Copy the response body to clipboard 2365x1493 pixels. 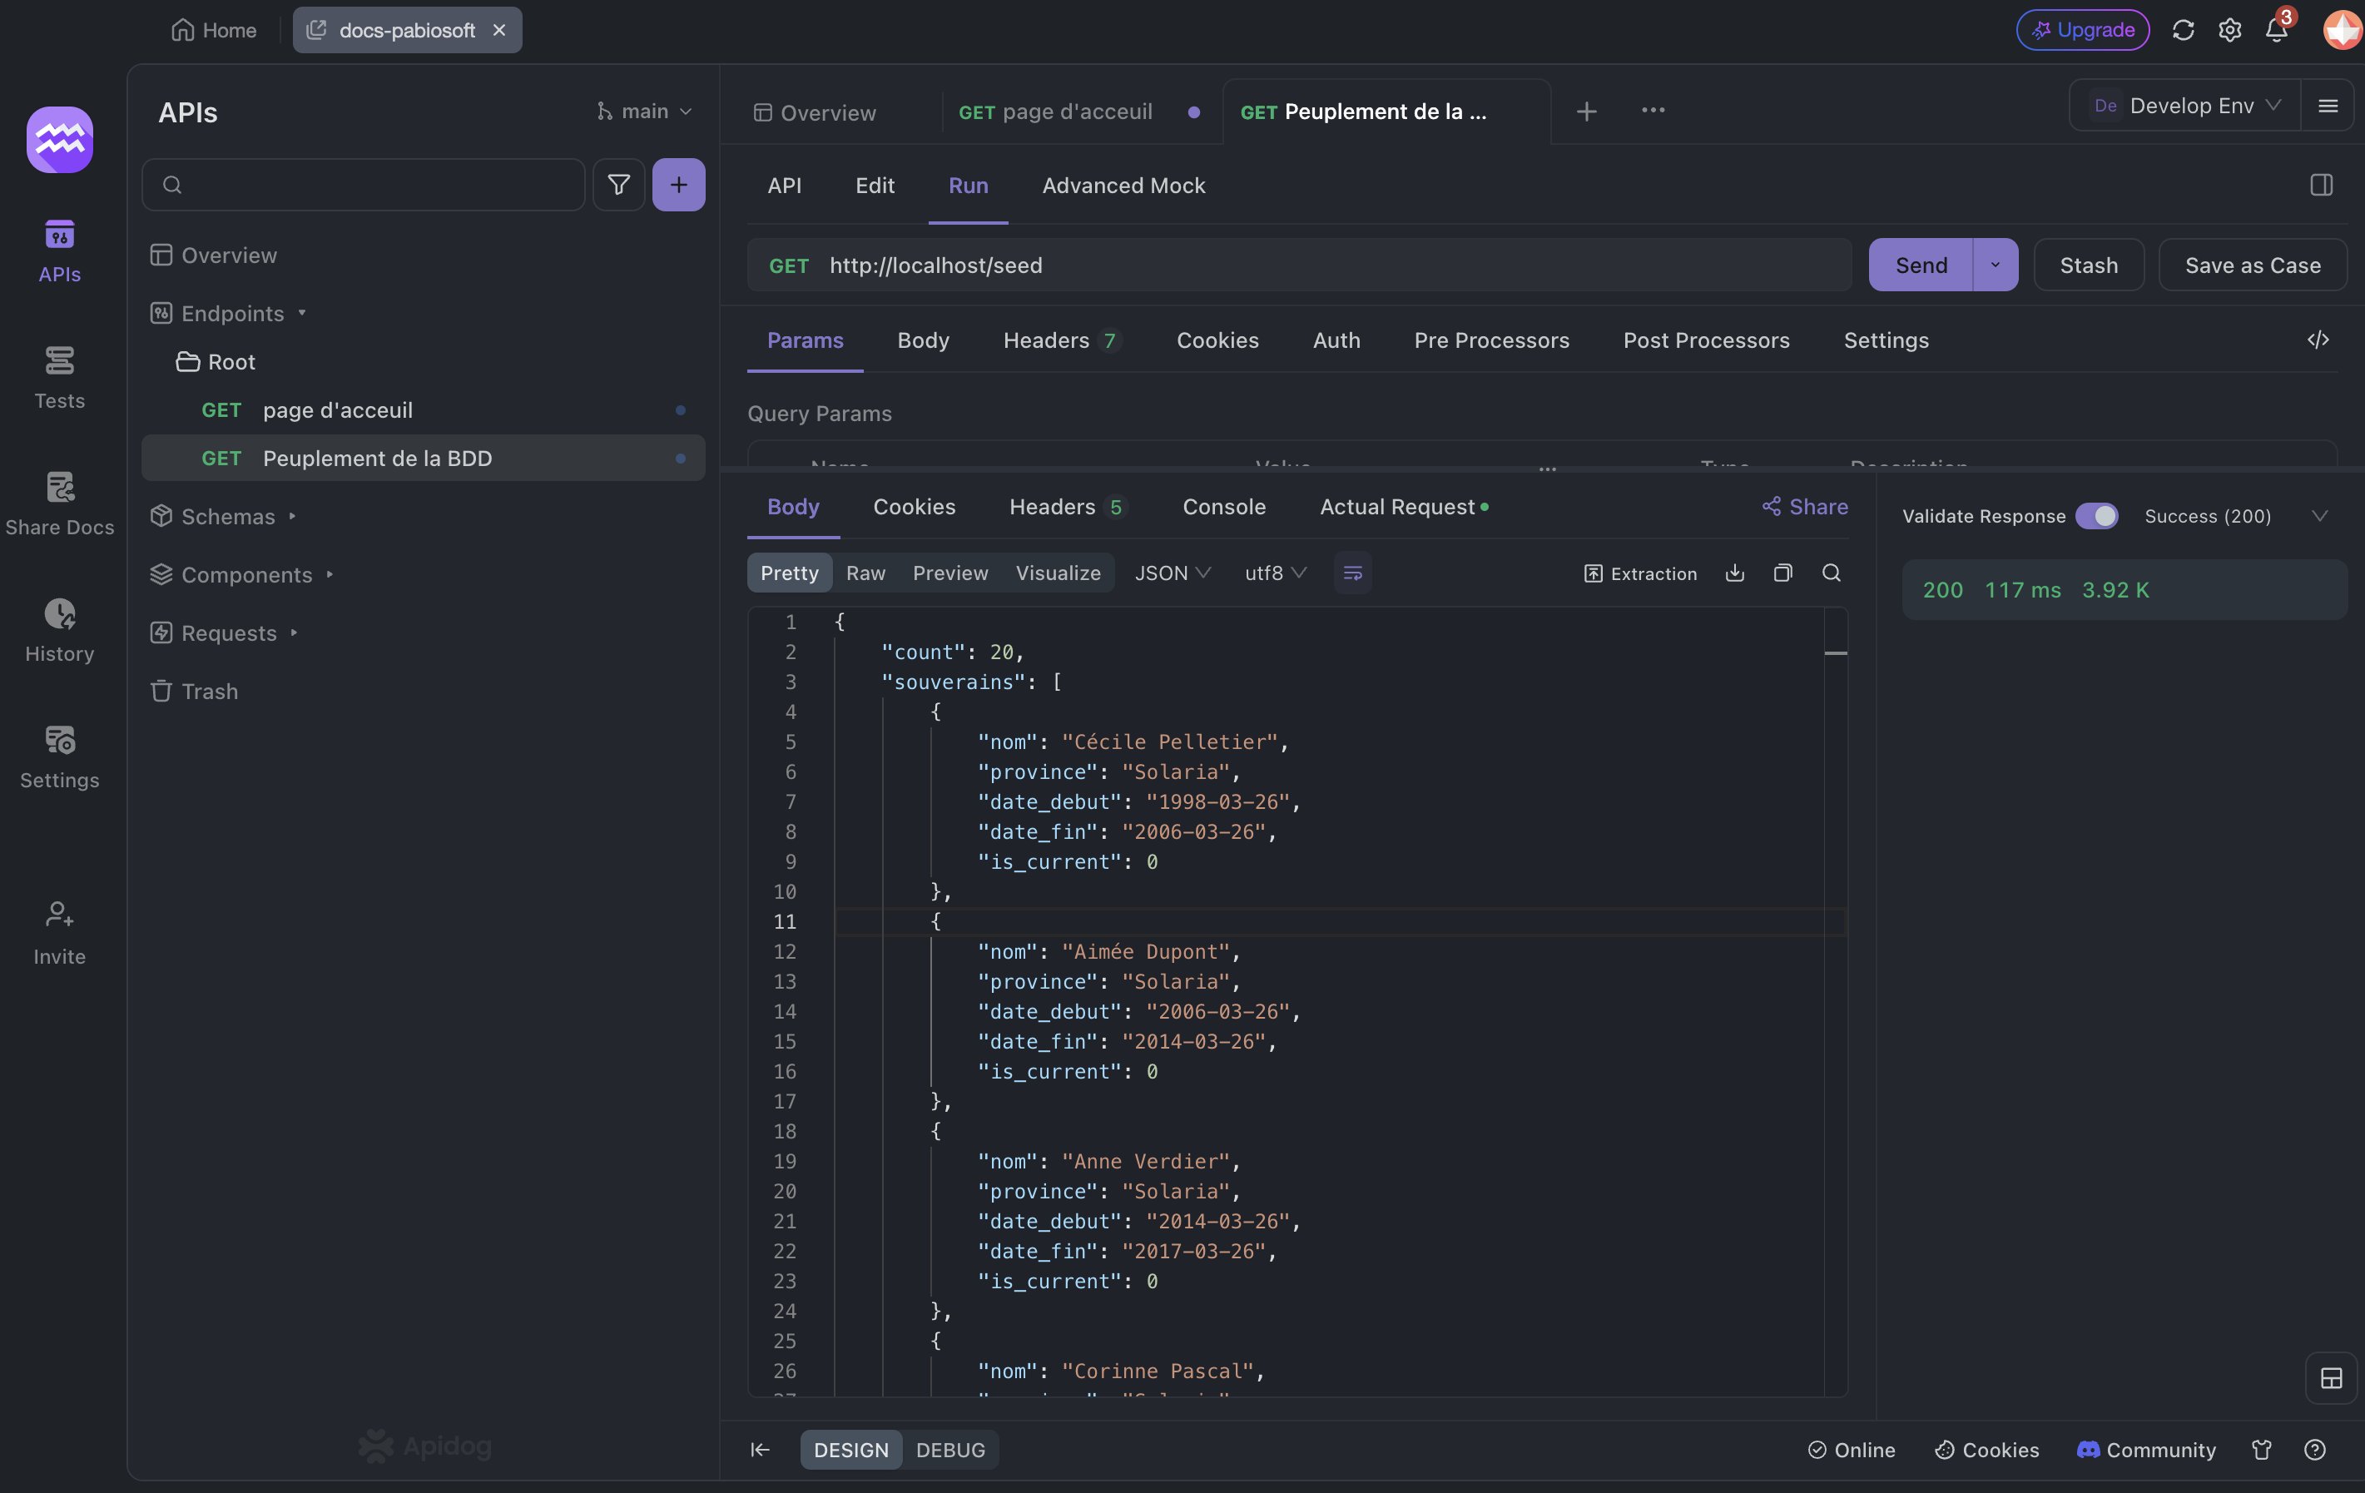point(1782,573)
